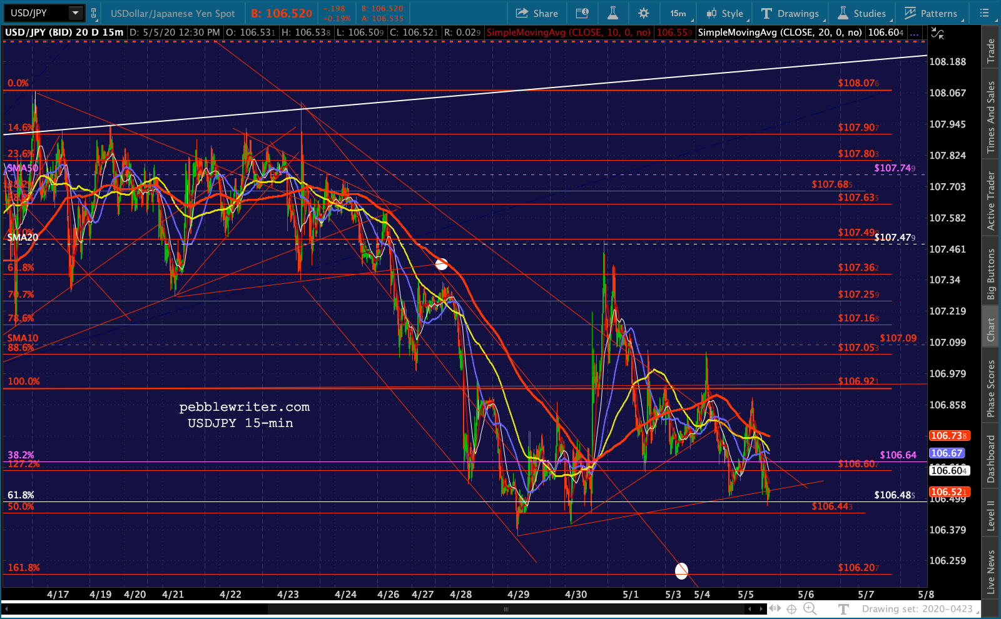
Task: Open the Times And Sales side tab
Action: click(991, 117)
